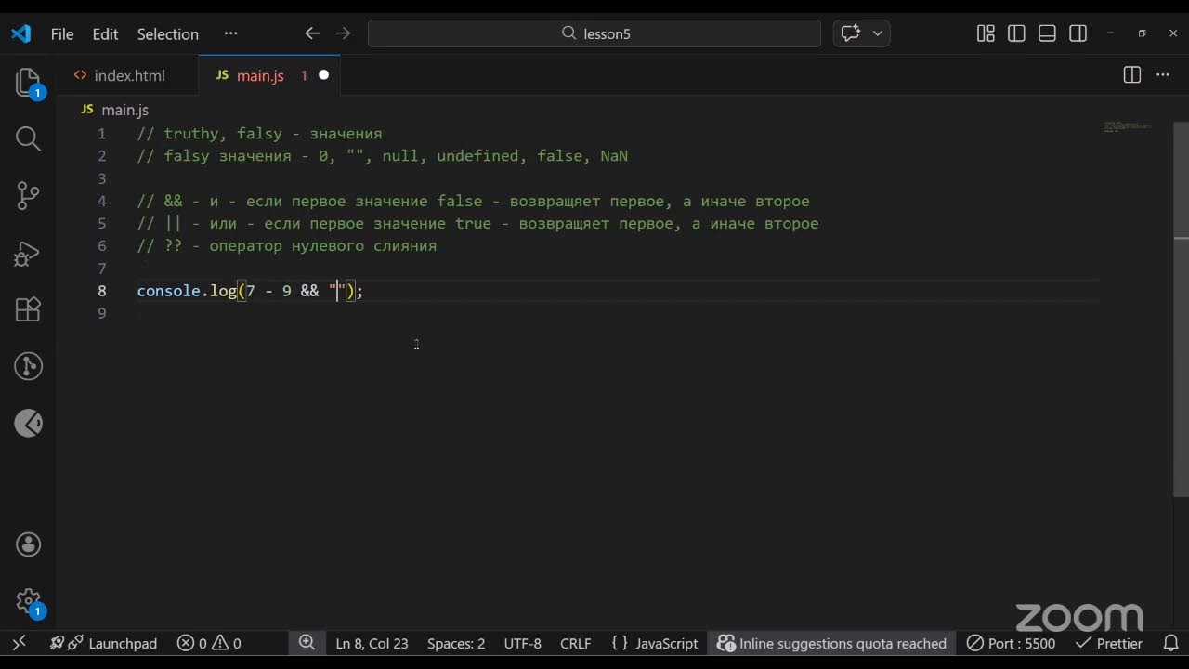Toggle the secondary side bar
The height and width of the screenshot is (669, 1189).
tap(1078, 33)
